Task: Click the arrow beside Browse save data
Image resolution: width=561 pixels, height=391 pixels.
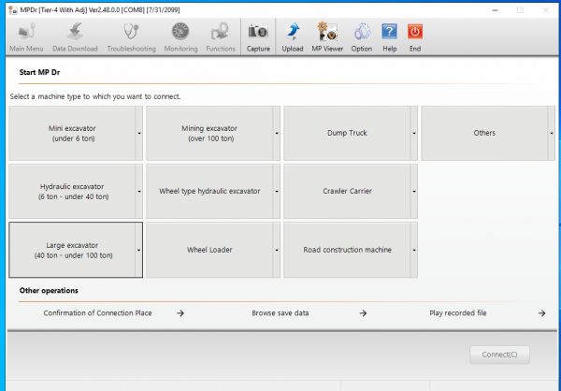Action: (363, 313)
